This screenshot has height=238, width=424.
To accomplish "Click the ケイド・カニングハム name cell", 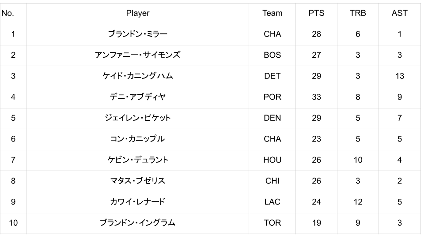I will (138, 76).
